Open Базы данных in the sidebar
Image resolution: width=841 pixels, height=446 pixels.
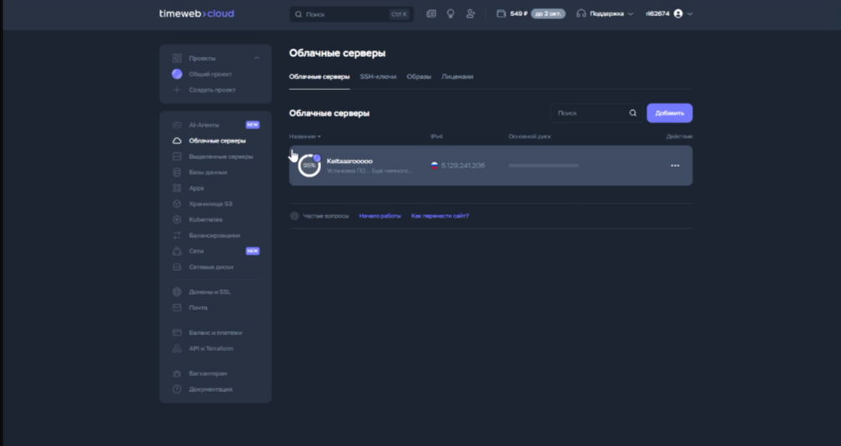click(208, 173)
